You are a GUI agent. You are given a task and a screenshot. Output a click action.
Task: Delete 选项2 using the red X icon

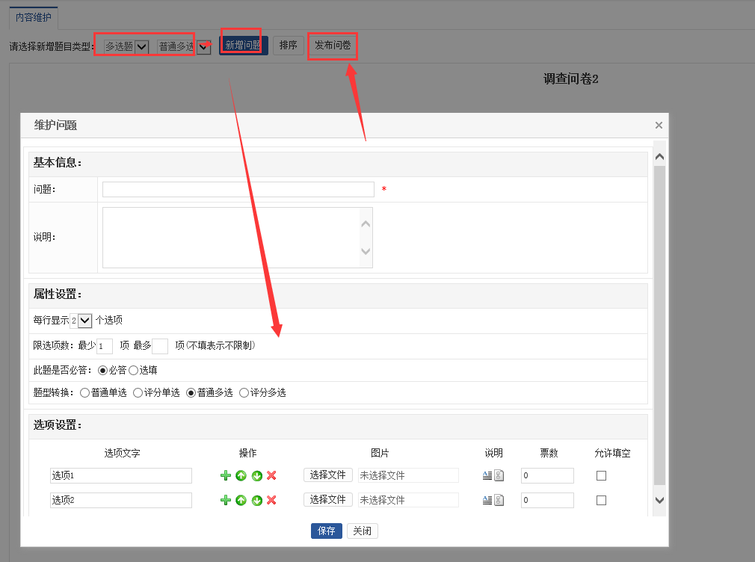[x=271, y=500]
